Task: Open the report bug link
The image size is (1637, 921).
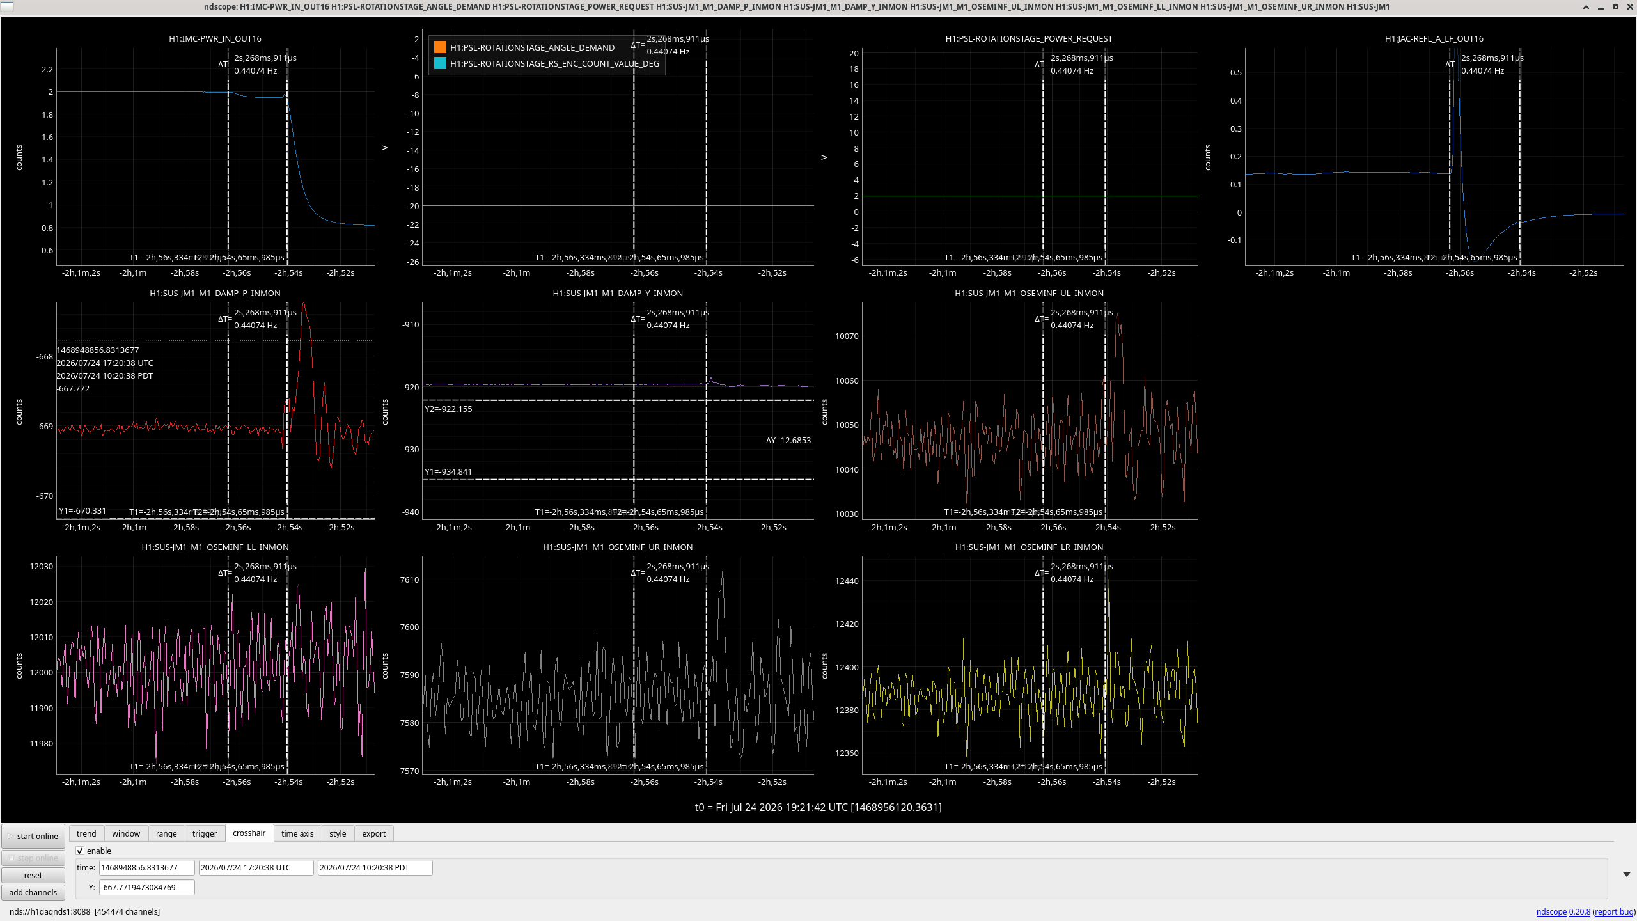Action: 1613,911
